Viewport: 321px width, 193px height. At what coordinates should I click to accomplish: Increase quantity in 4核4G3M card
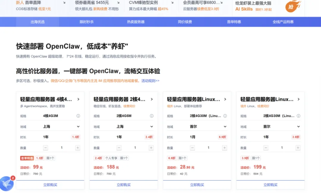78,148
